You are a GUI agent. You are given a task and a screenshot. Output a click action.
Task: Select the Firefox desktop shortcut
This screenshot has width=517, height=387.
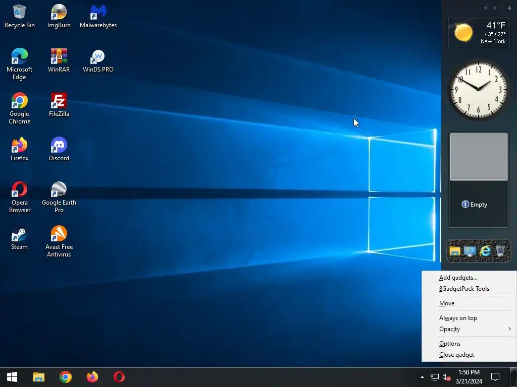pos(20,149)
